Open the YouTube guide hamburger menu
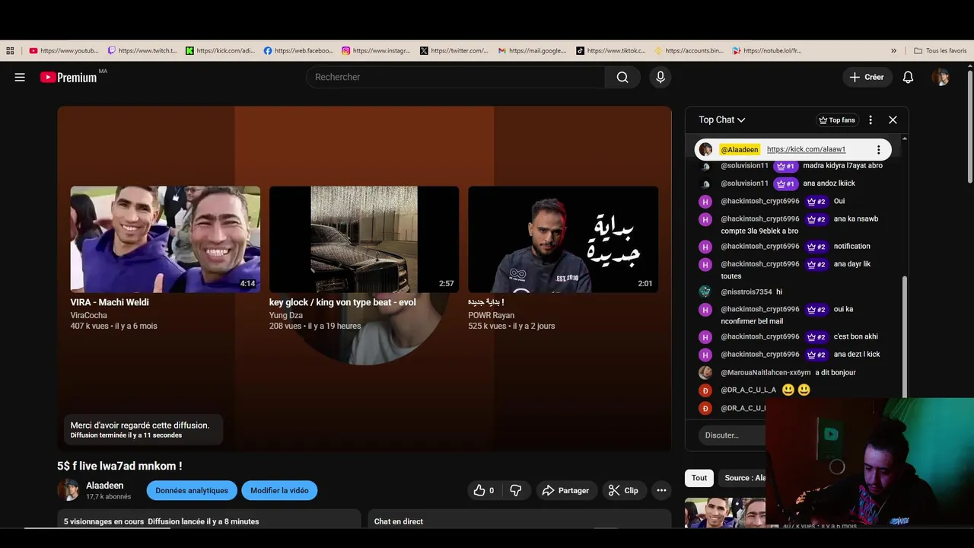 (x=20, y=77)
